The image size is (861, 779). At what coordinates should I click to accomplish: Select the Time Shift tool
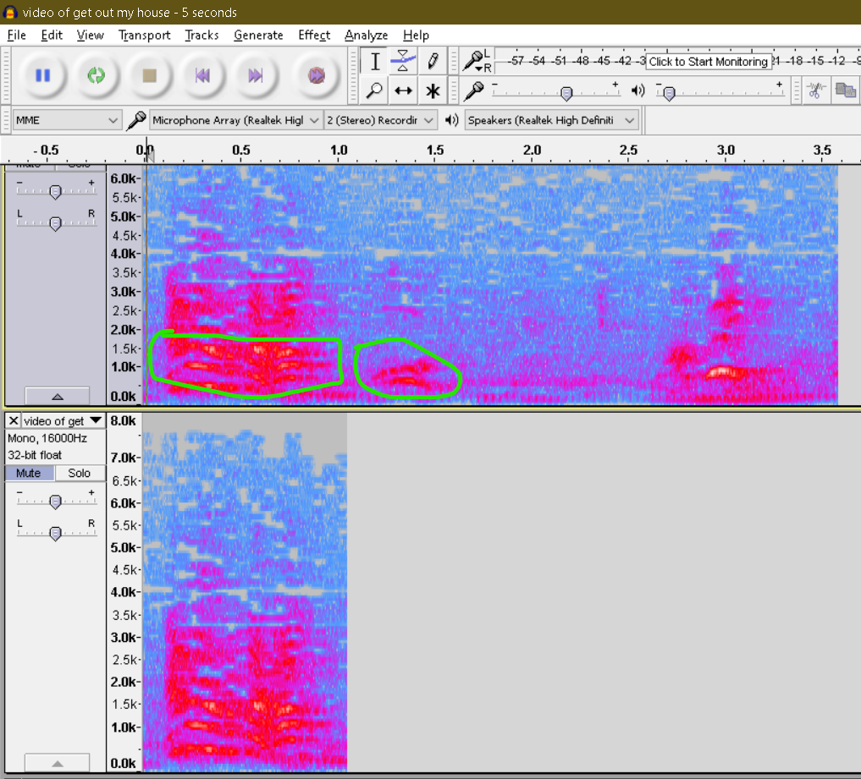(x=404, y=91)
